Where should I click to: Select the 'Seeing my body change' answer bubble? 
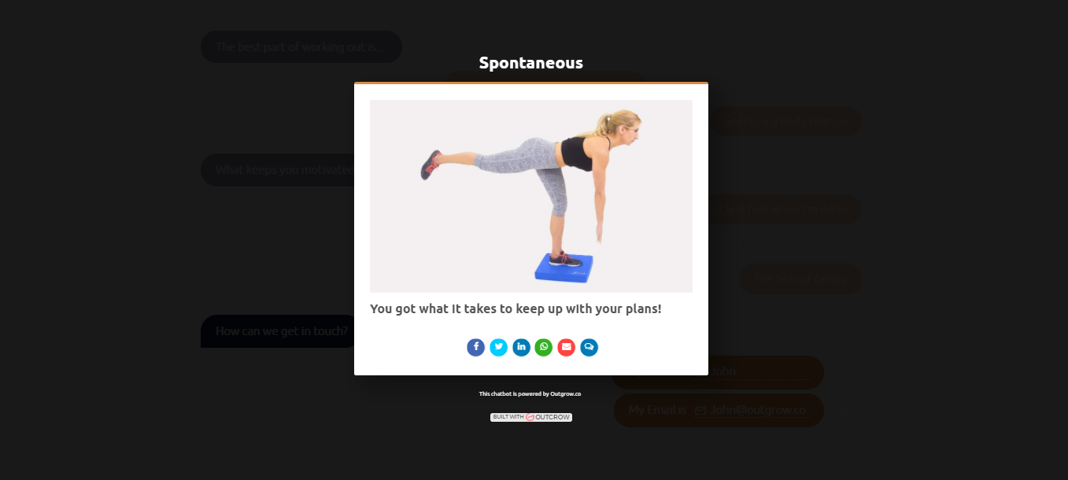[x=785, y=121]
